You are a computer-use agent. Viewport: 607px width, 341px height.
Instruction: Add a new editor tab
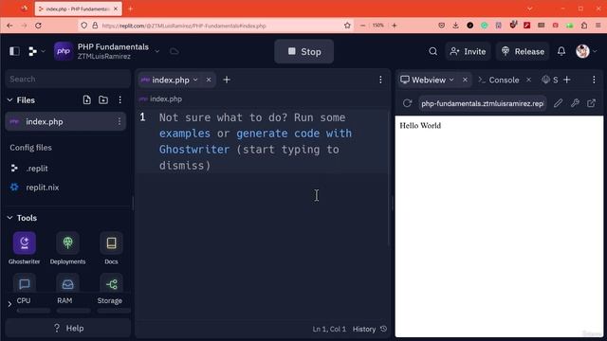227,80
